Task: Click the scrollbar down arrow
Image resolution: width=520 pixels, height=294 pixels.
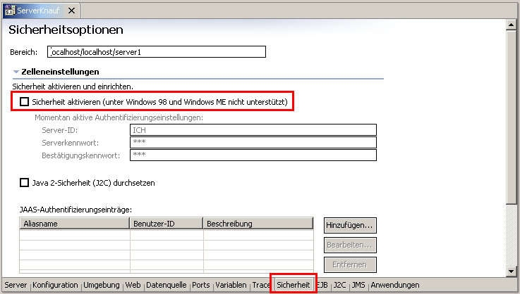Action: 511,271
